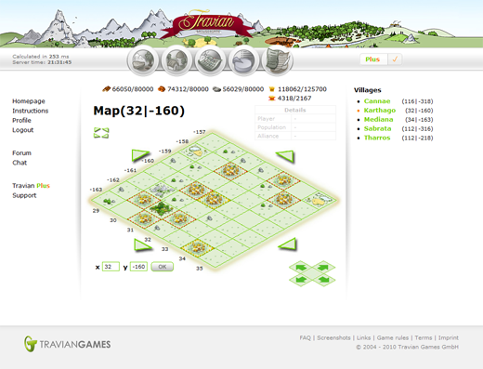This screenshot has width=483, height=369.
Task: Open the Profile menu link
Action: tap(21, 120)
